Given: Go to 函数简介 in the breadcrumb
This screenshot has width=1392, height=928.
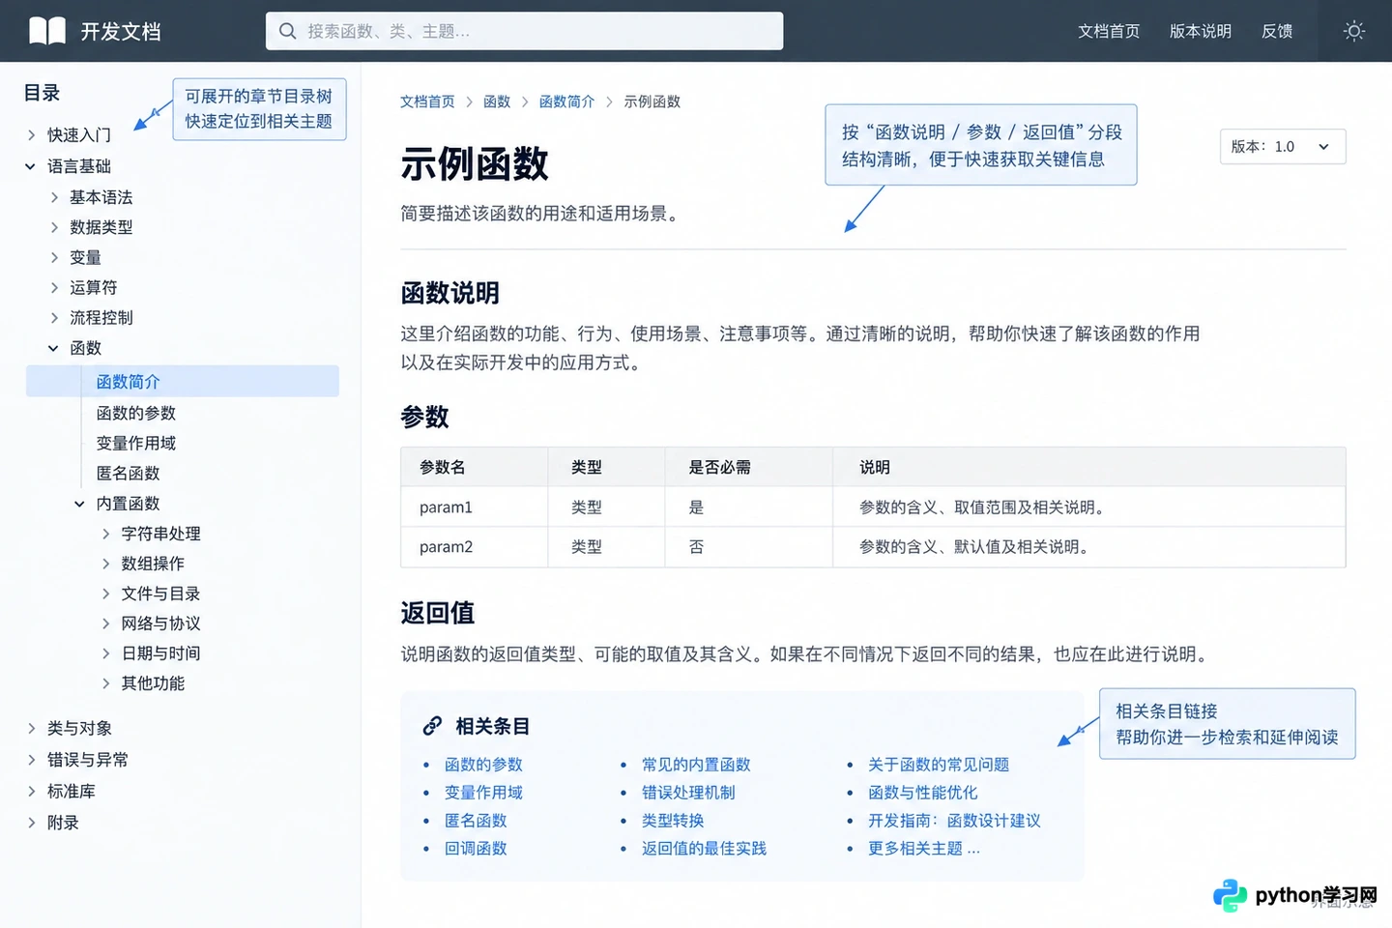Looking at the screenshot, I should click(566, 101).
